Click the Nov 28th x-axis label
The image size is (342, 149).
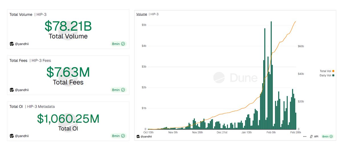[198, 132]
